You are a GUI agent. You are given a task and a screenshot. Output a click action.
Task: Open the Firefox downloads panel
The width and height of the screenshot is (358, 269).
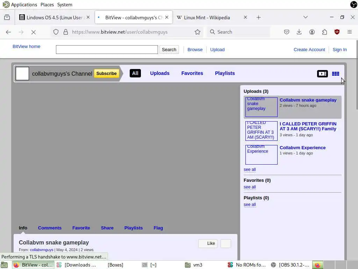pyautogui.click(x=299, y=32)
